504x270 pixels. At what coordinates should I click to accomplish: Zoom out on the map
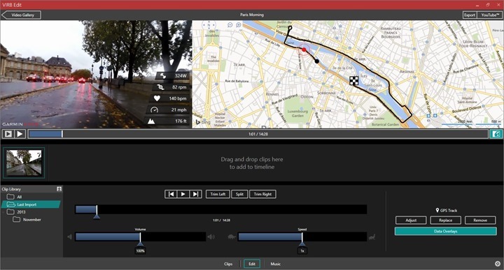click(230, 25)
